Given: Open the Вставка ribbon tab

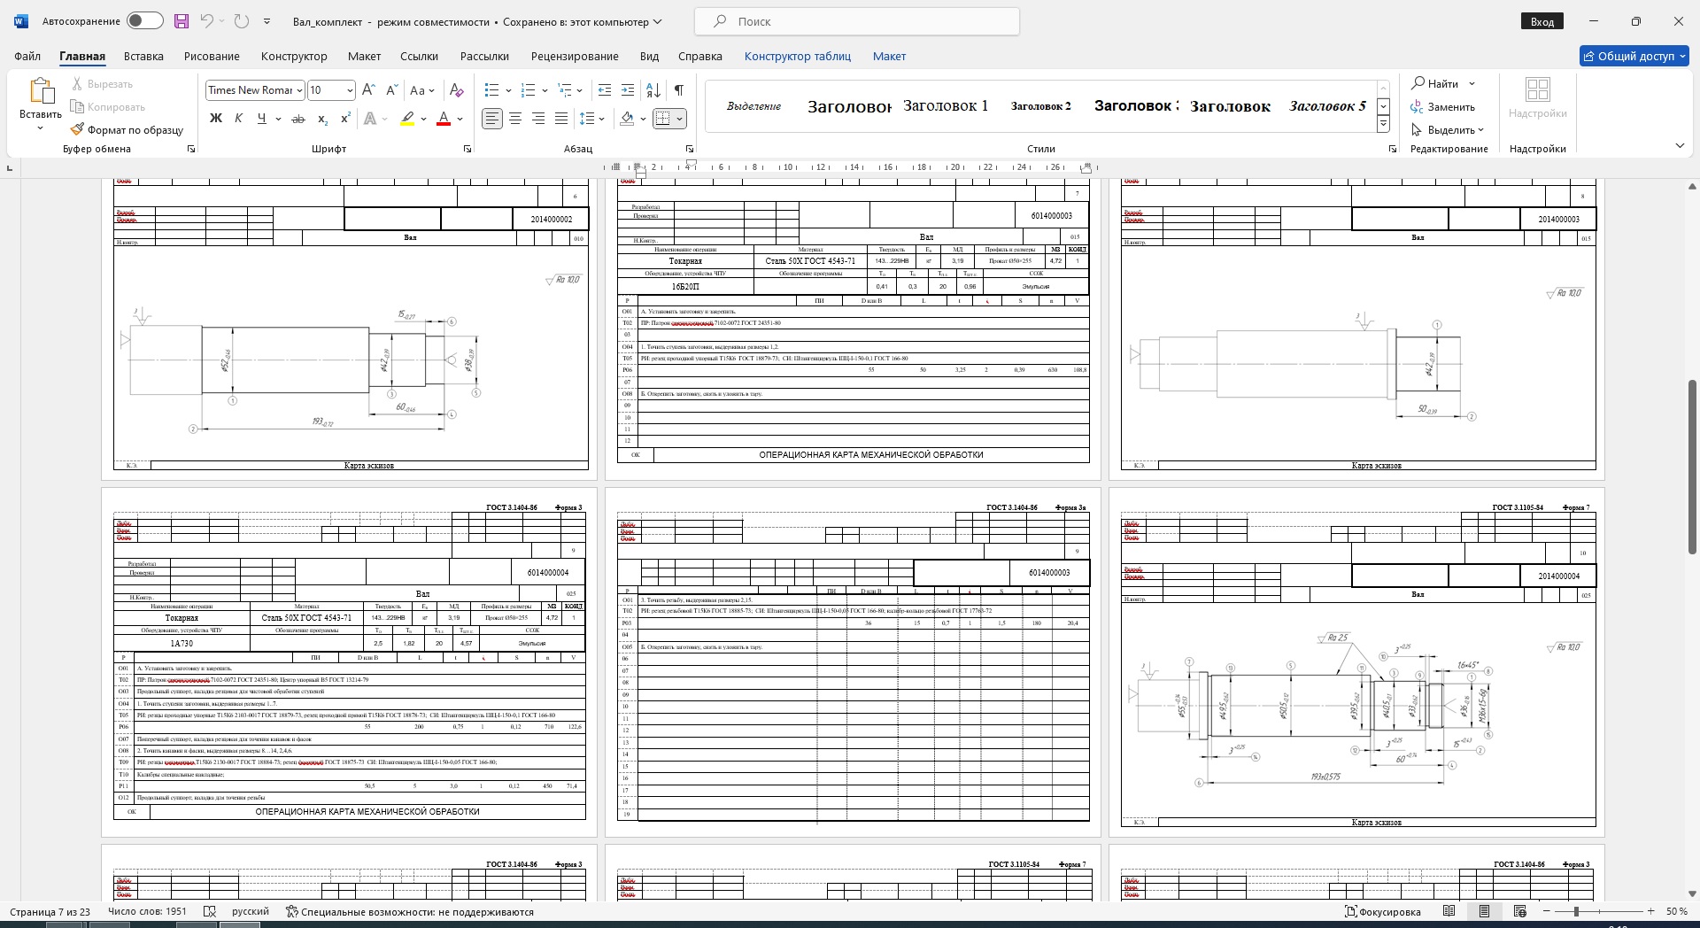Looking at the screenshot, I should (143, 56).
